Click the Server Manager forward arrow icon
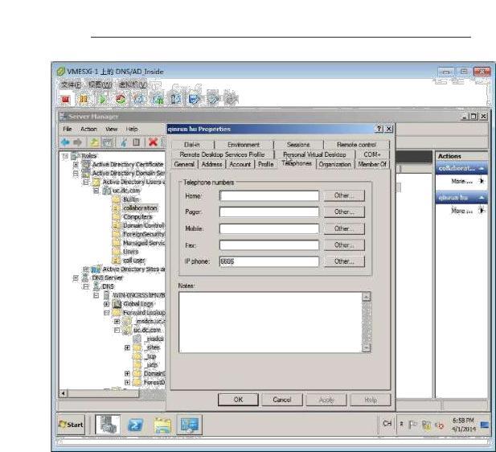The height and width of the screenshot is (452, 496). [77, 142]
